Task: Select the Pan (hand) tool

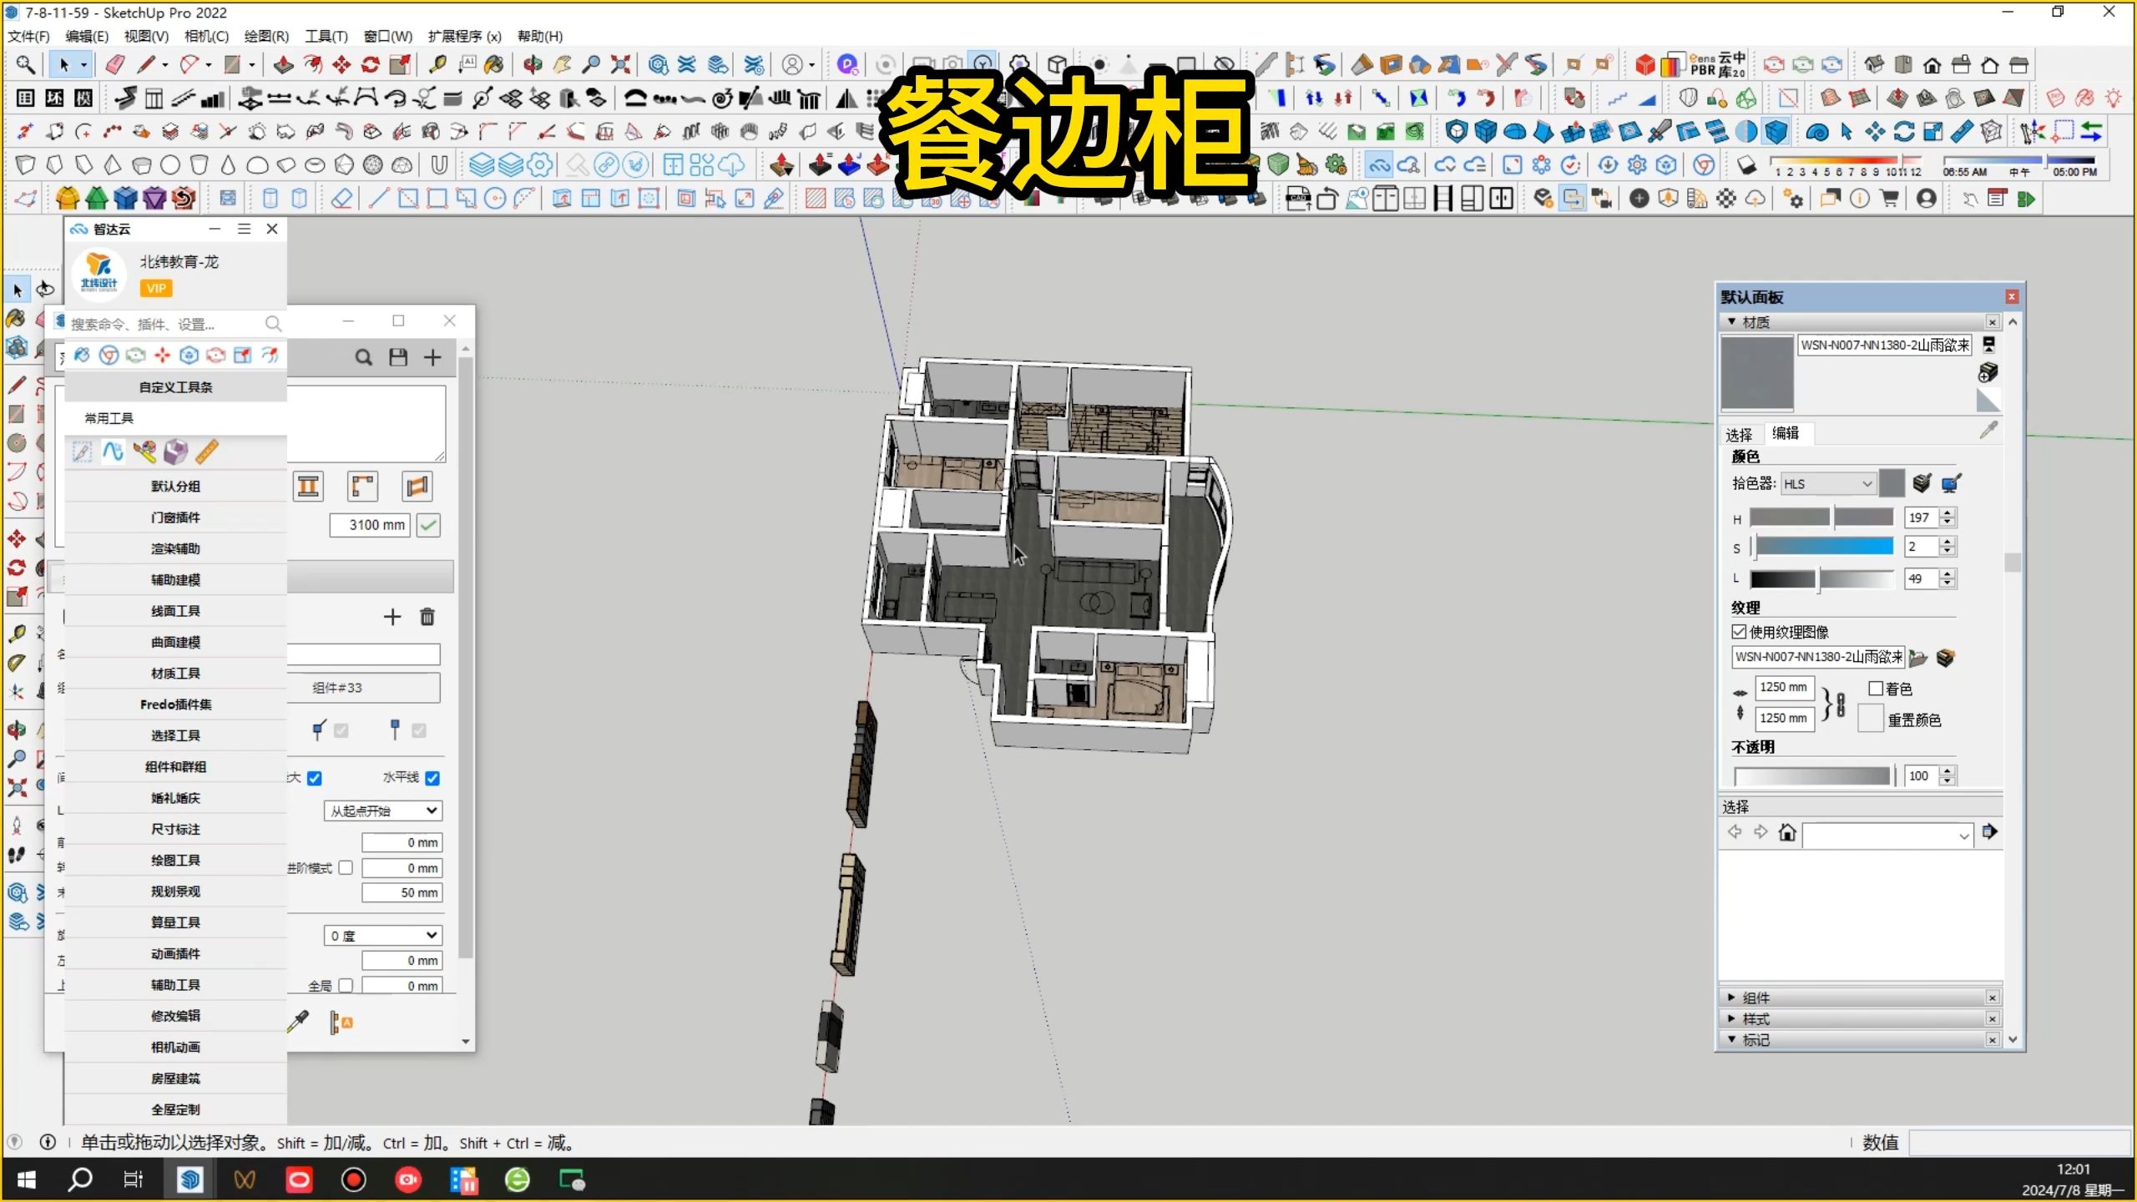Action: (562, 63)
